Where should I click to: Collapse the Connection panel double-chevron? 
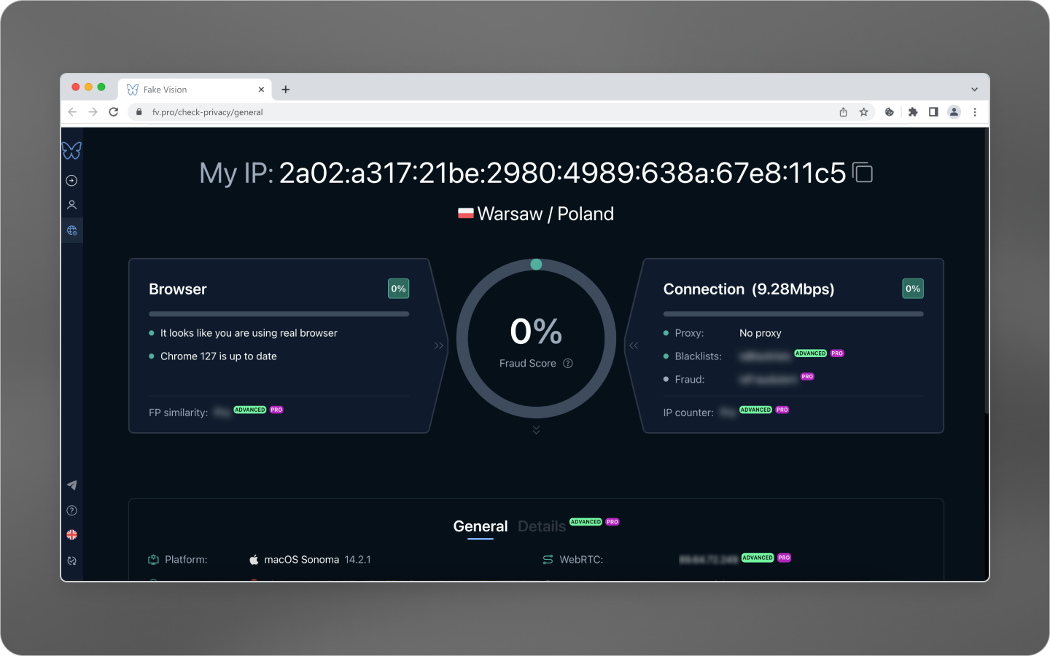tap(634, 345)
